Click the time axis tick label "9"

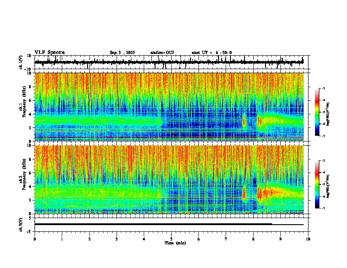[280, 239]
